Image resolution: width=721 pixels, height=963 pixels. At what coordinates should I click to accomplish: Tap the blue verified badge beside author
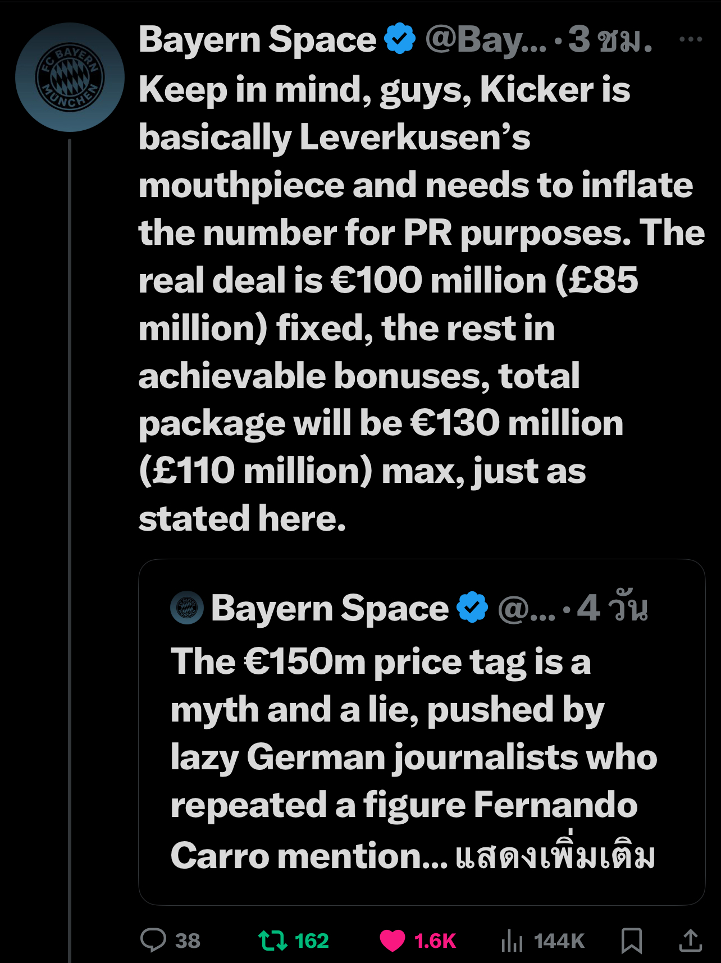400,39
